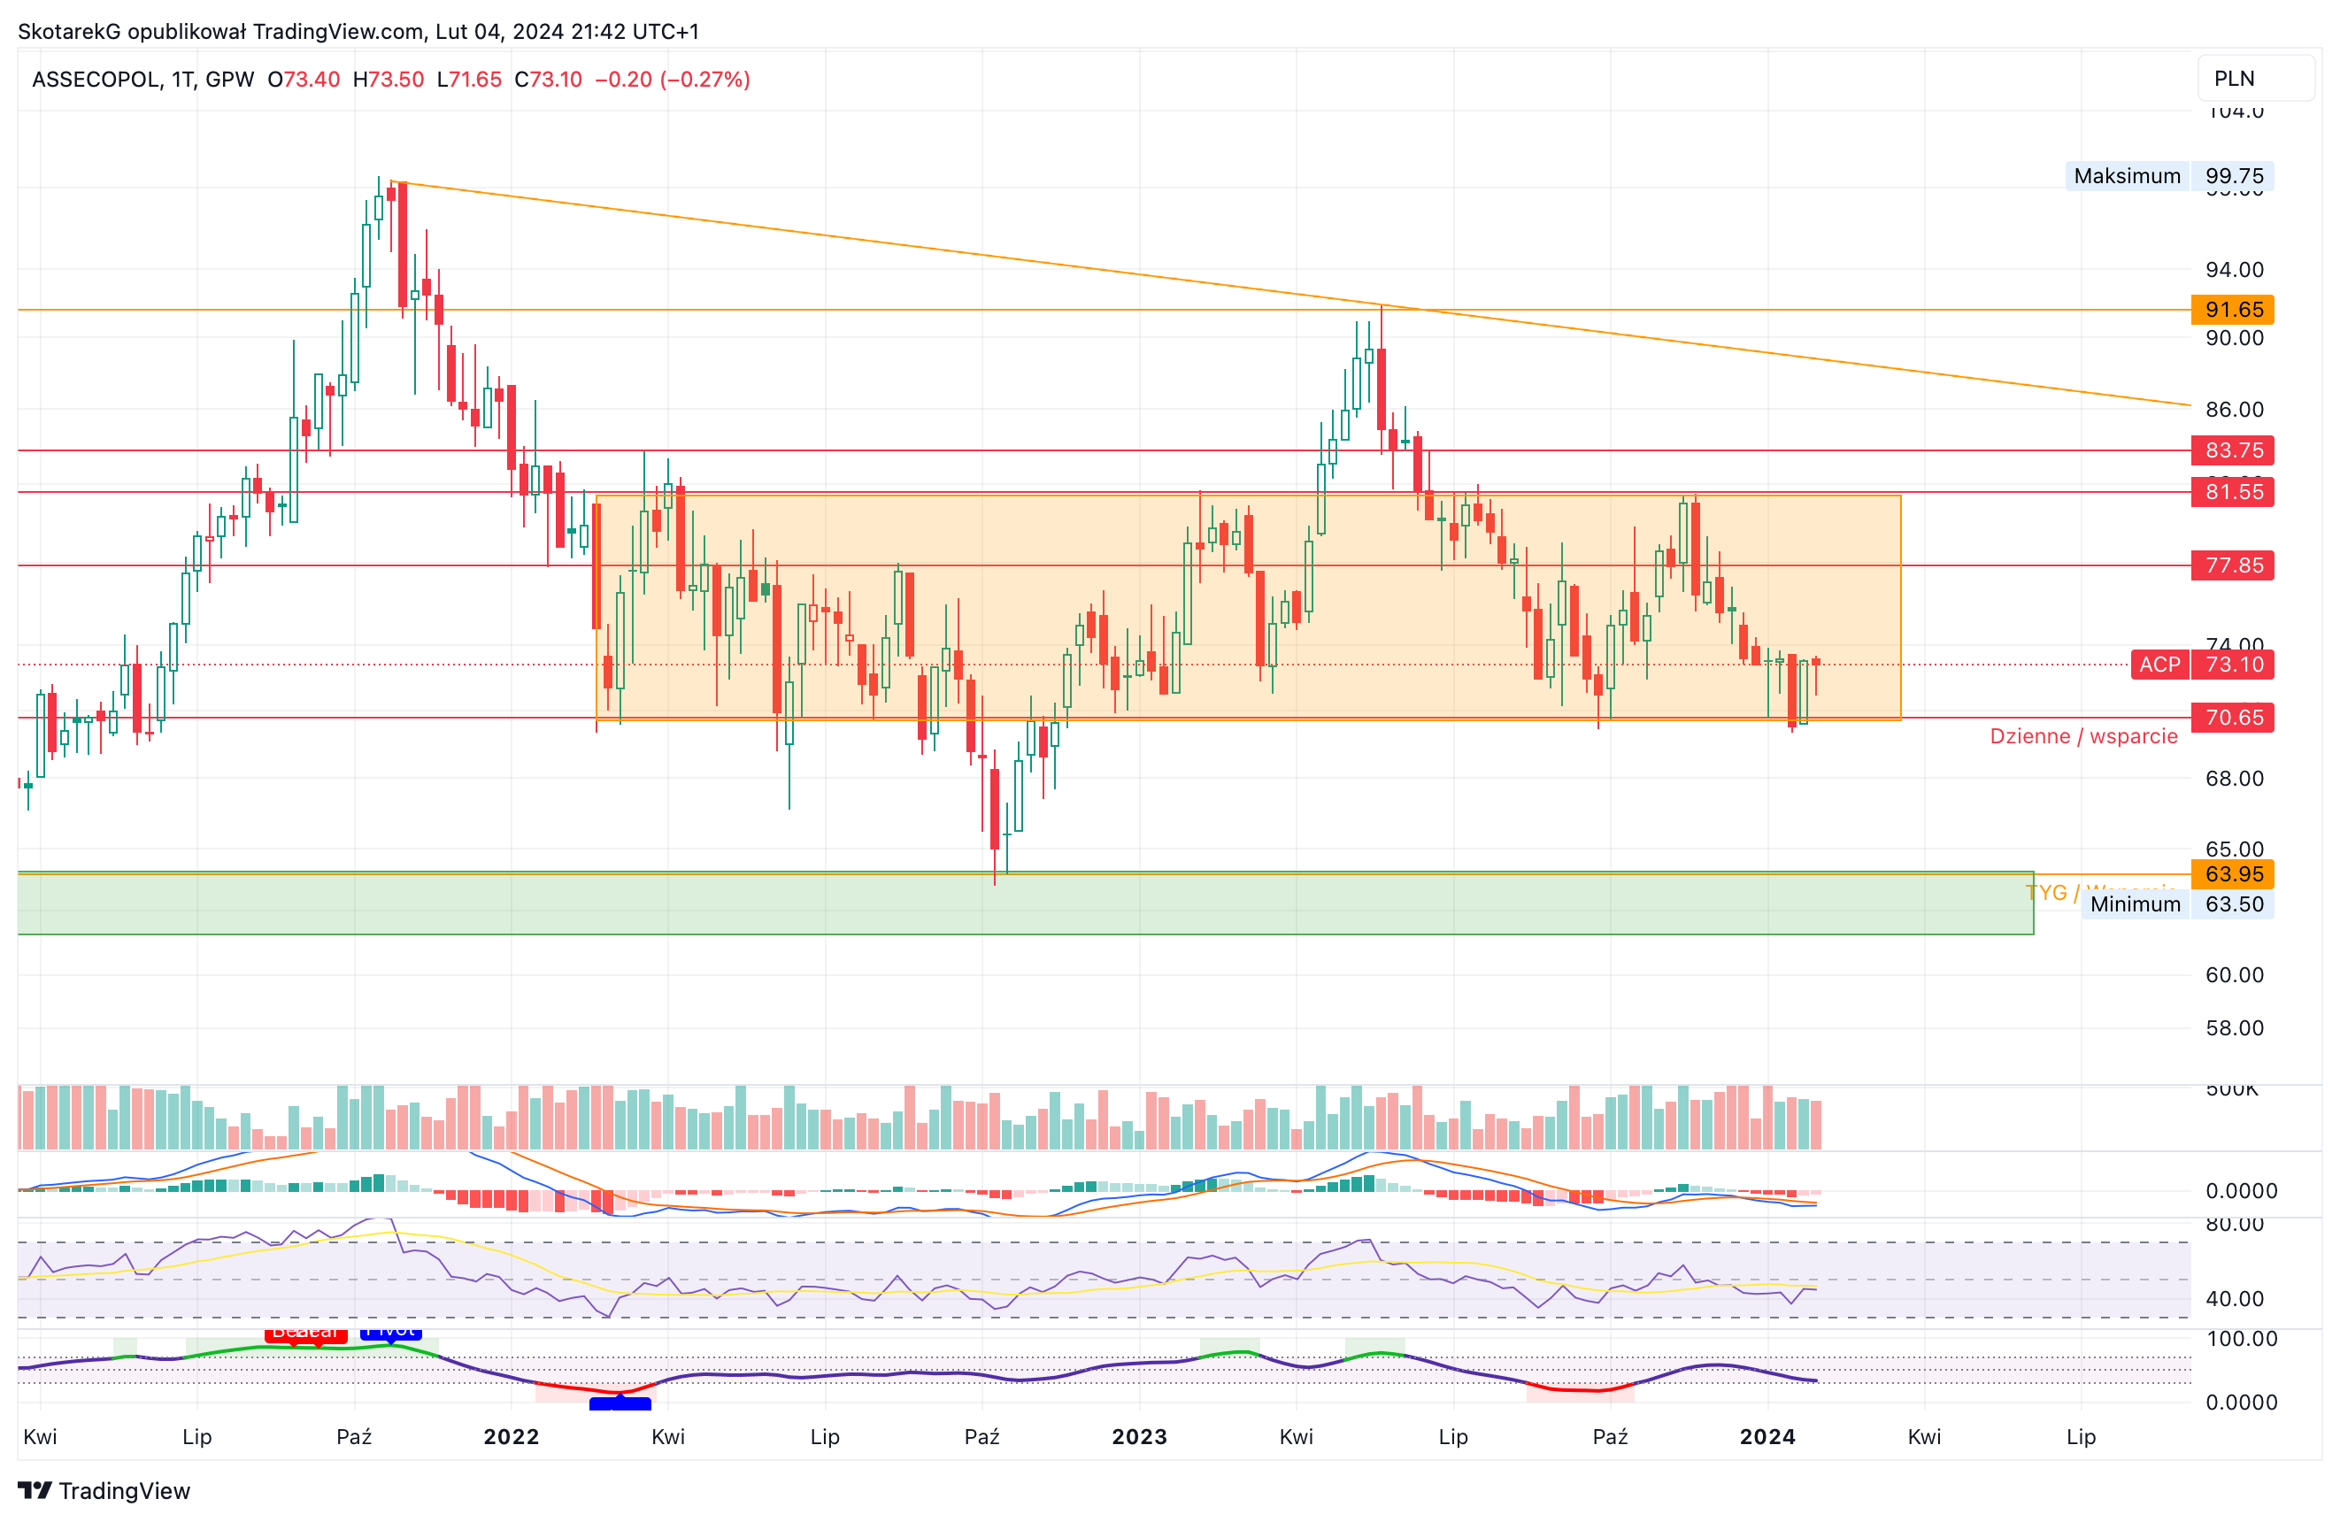2340x1522 pixels.
Task: Click the 83.75 red price label
Action: click(2233, 450)
